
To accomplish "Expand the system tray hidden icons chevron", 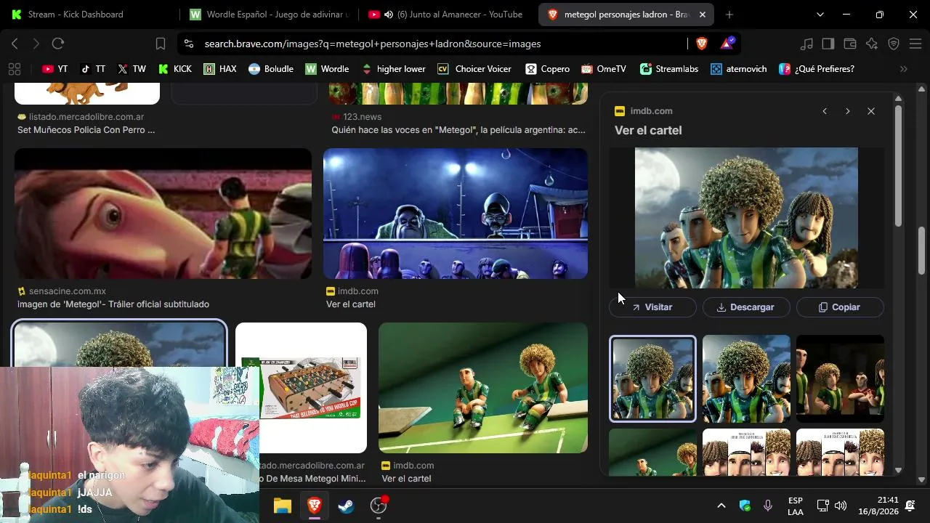I will (721, 506).
